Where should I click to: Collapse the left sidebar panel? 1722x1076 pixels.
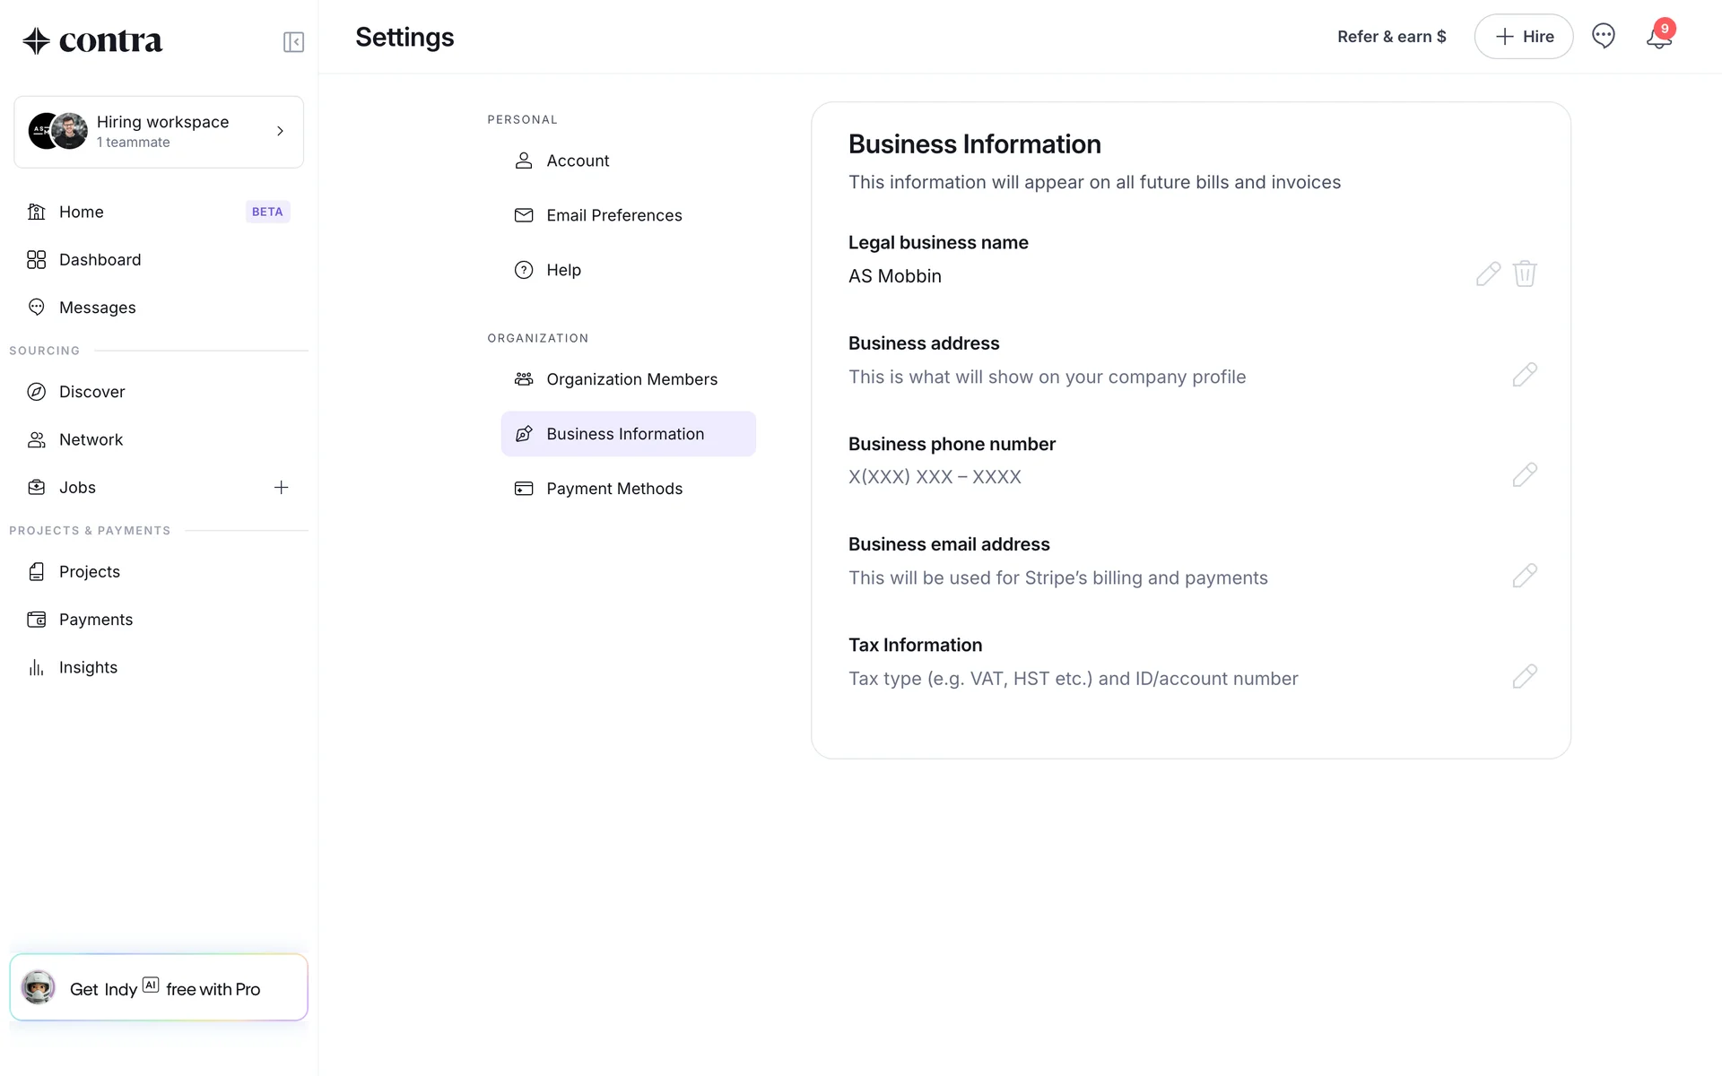293,42
